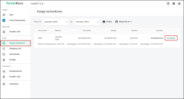The height and width of the screenshot is (99, 184).
Task: Click the Ustawienia gear icon in sidebar
Action: [4, 84]
